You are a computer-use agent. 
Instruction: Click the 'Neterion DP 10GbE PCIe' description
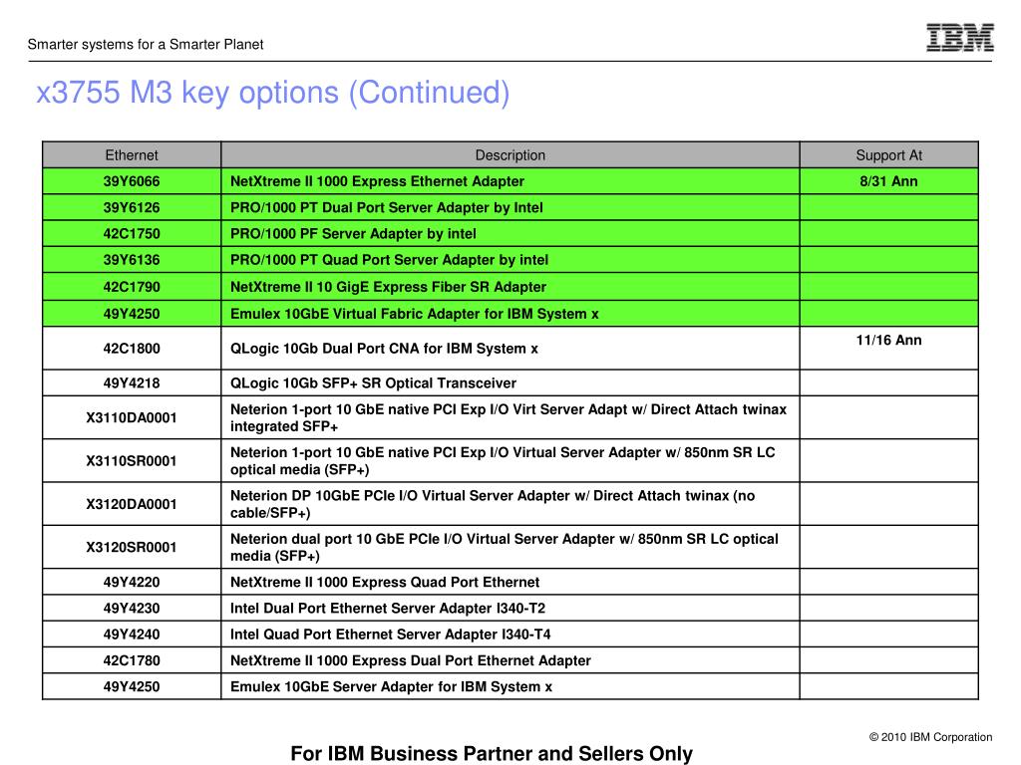pyautogui.click(x=493, y=504)
